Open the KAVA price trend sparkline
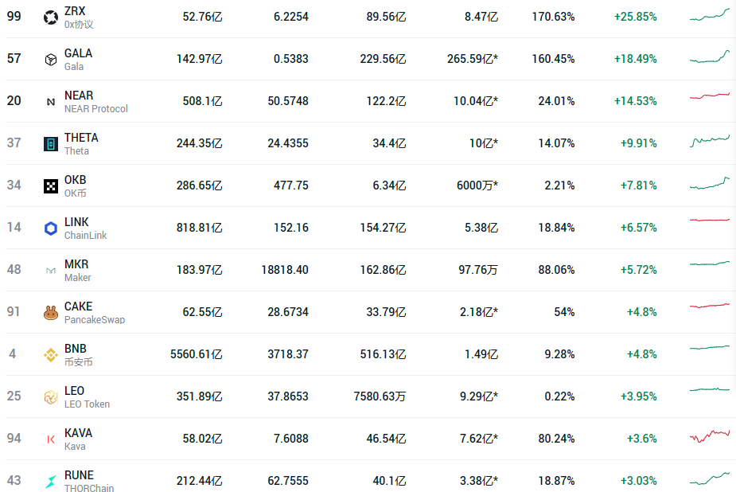Image resolution: width=736 pixels, height=492 pixels. [x=709, y=436]
